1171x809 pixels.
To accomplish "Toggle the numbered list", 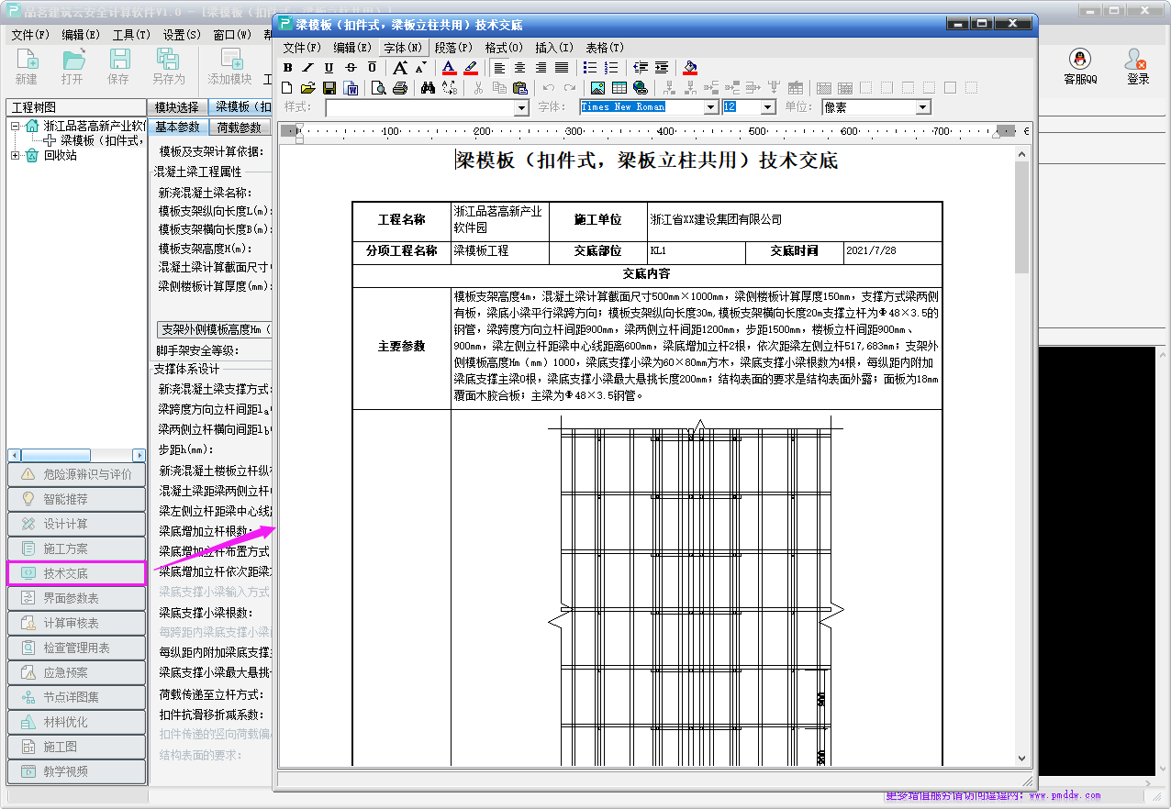I will point(611,68).
